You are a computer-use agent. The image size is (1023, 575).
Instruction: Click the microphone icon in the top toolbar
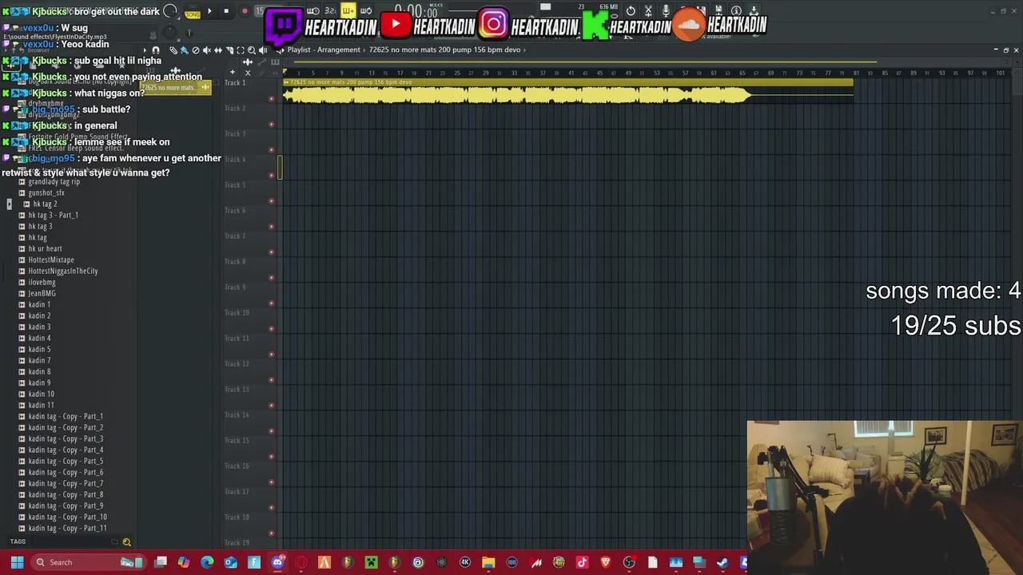point(666,11)
